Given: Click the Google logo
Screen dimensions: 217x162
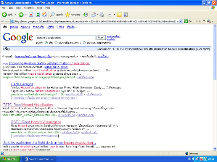Looking at the screenshot, I should coord(18,38).
